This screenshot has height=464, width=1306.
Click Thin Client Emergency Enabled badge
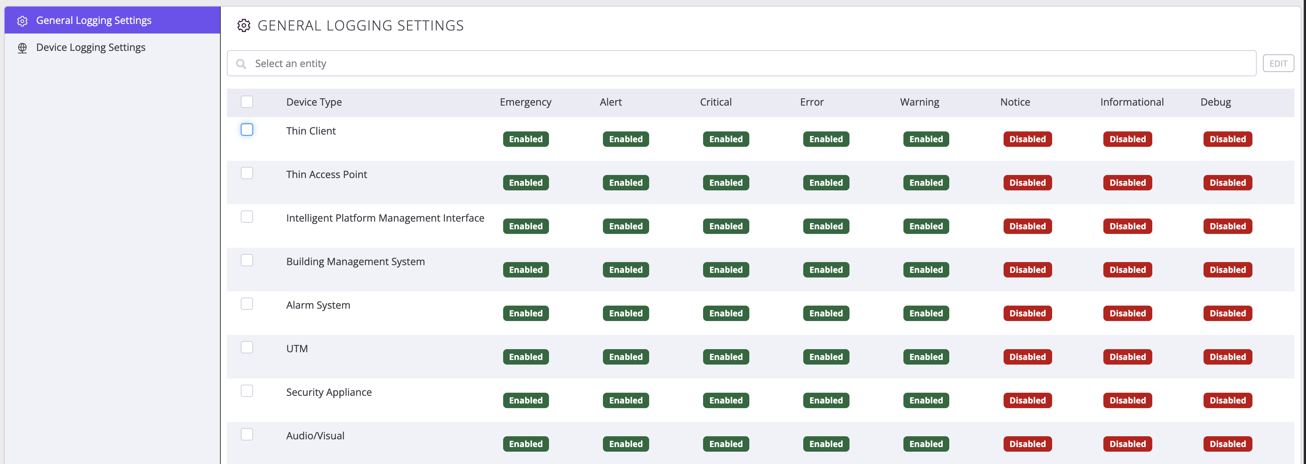526,139
